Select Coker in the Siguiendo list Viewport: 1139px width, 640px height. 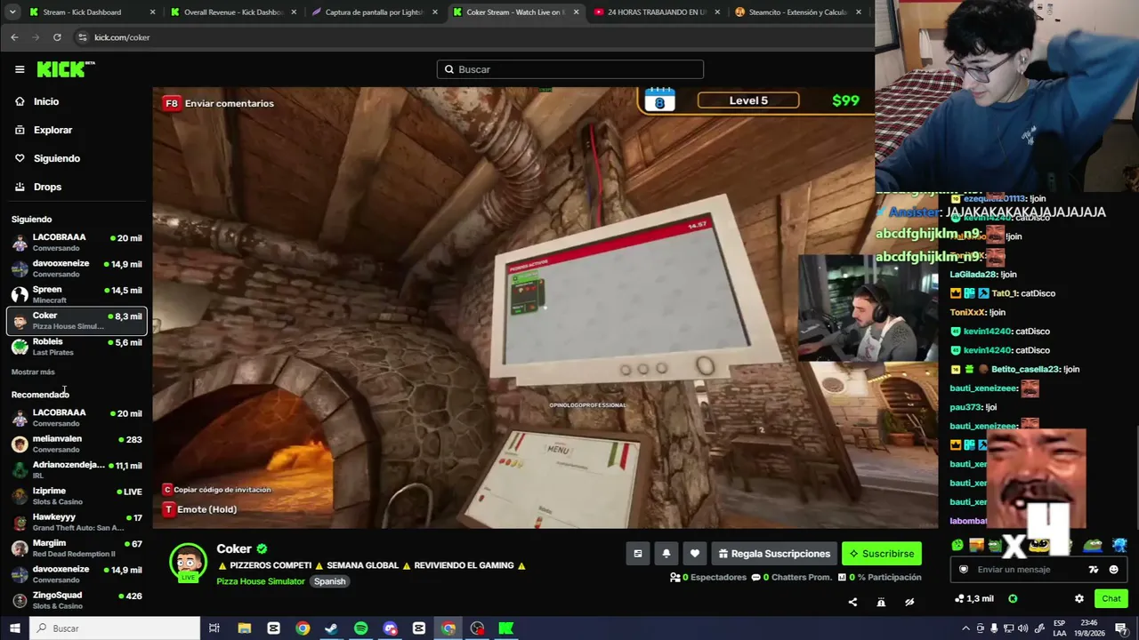pyautogui.click(x=77, y=321)
